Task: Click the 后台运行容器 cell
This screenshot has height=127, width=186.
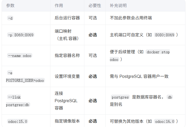Action: click(67, 18)
